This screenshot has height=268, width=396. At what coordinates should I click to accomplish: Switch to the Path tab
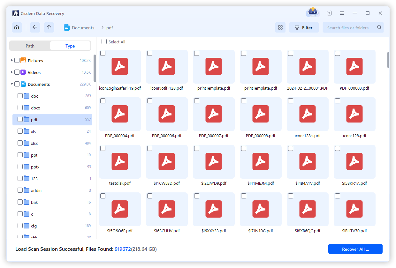coord(30,46)
